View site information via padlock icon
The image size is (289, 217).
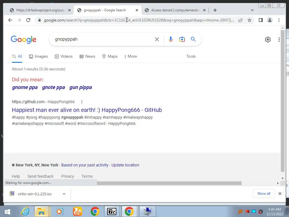tap(39, 20)
